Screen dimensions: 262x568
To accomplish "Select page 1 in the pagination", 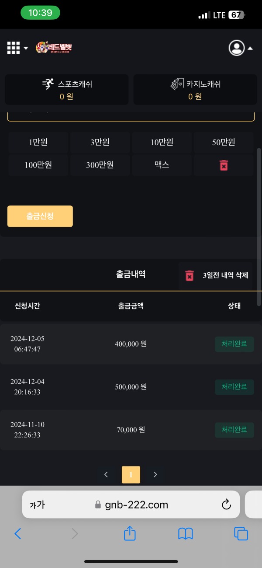I will 131,474.
